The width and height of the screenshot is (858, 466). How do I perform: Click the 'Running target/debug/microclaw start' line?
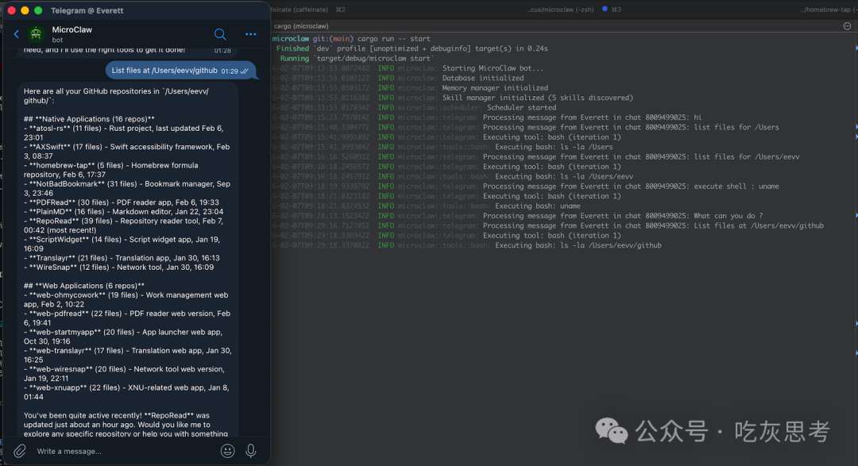tap(356, 59)
